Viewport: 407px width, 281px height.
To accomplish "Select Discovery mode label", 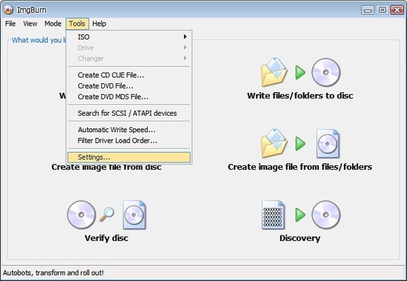I will point(300,238).
